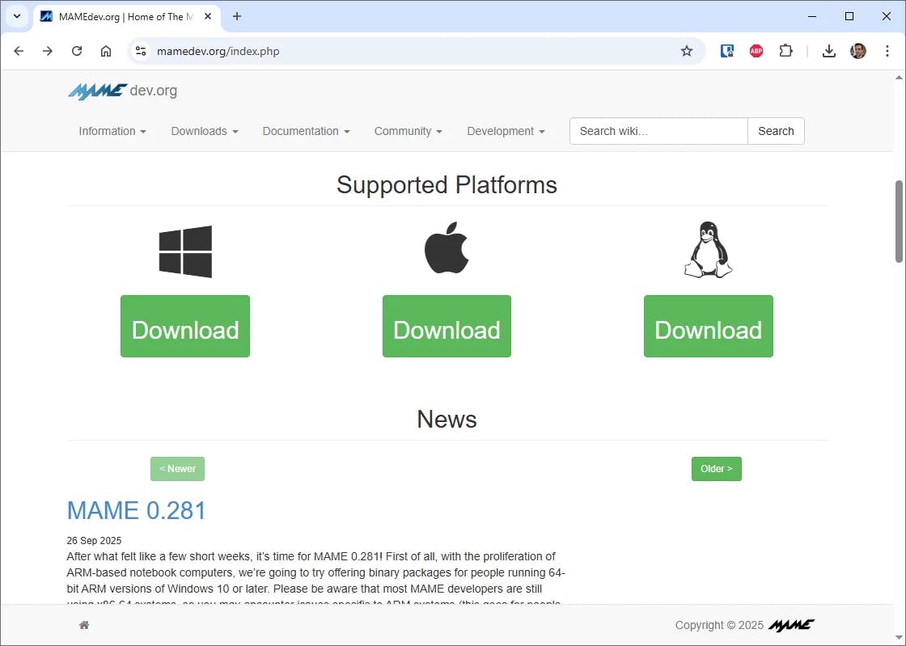Open the Bitwarden shield extension icon
The height and width of the screenshot is (646, 906).
click(727, 52)
